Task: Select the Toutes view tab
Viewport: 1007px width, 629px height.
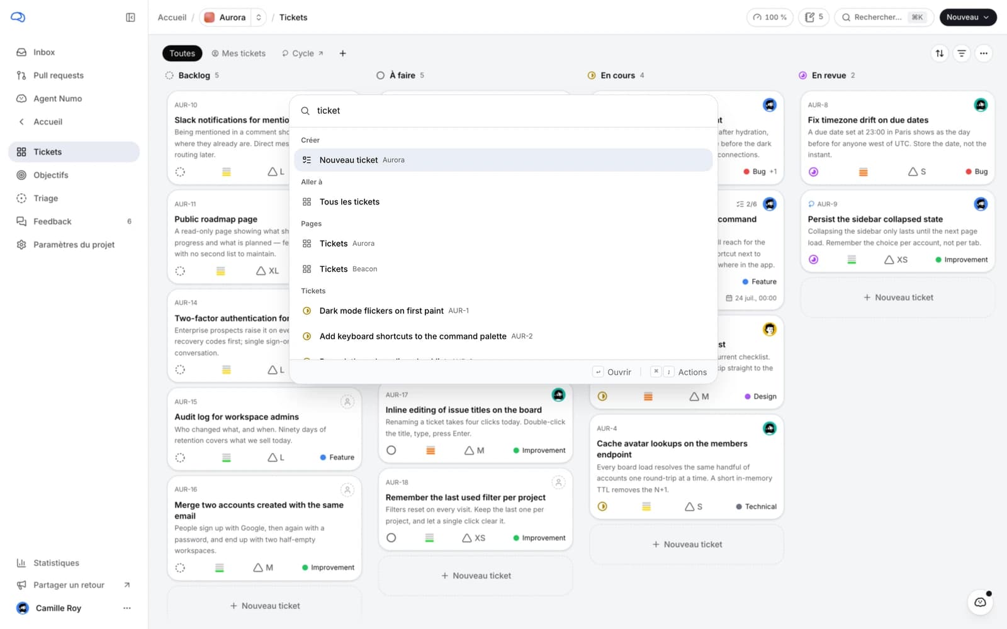Action: [x=183, y=53]
